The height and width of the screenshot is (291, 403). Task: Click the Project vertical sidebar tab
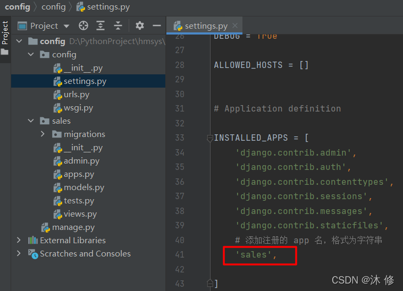pyautogui.click(x=5, y=33)
